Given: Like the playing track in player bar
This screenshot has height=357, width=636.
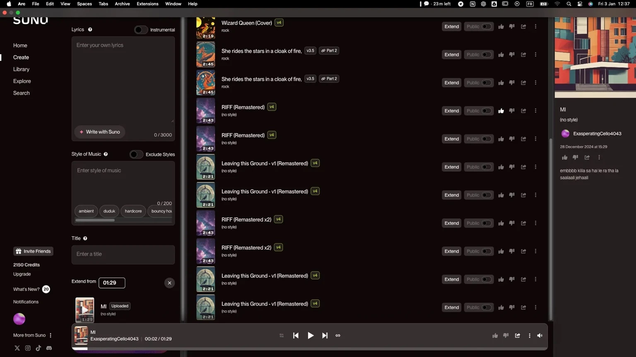Looking at the screenshot, I should [x=495, y=336].
